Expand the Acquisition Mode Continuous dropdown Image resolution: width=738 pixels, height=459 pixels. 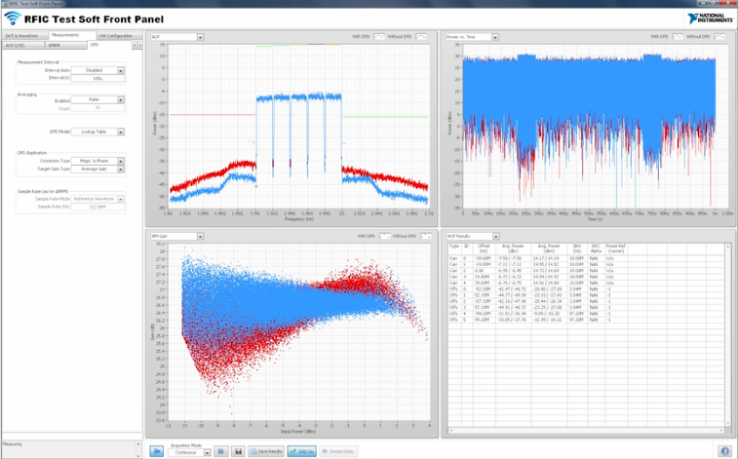[206, 451]
